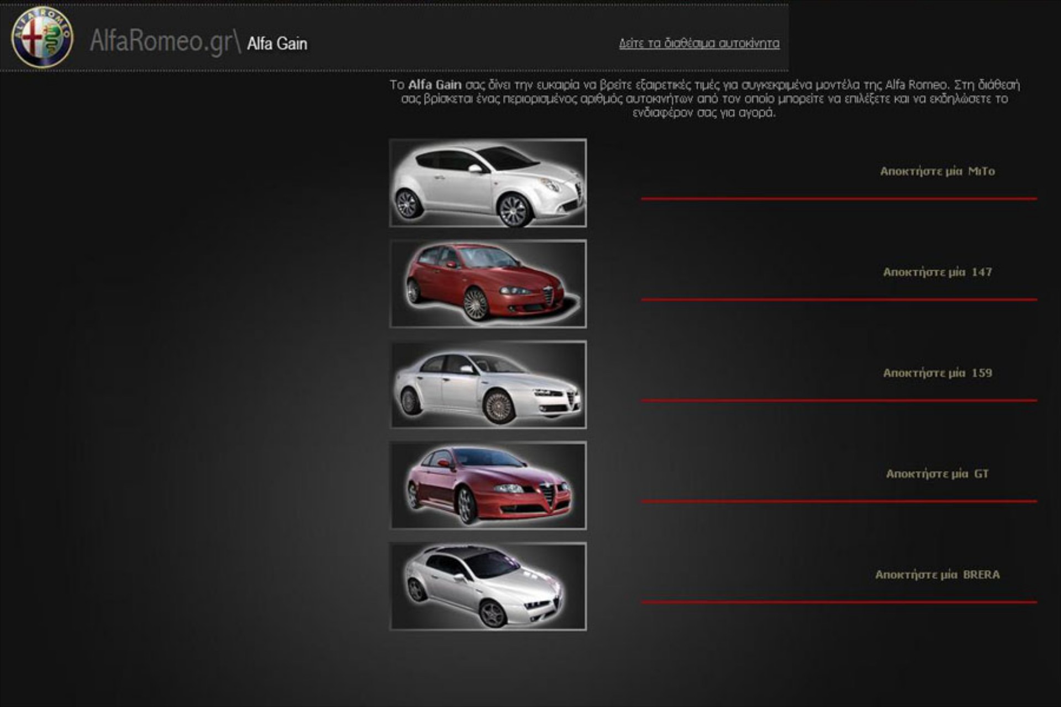Click 'Αποκτήστε μία 159' link
The image size is (1061, 707).
click(x=937, y=373)
